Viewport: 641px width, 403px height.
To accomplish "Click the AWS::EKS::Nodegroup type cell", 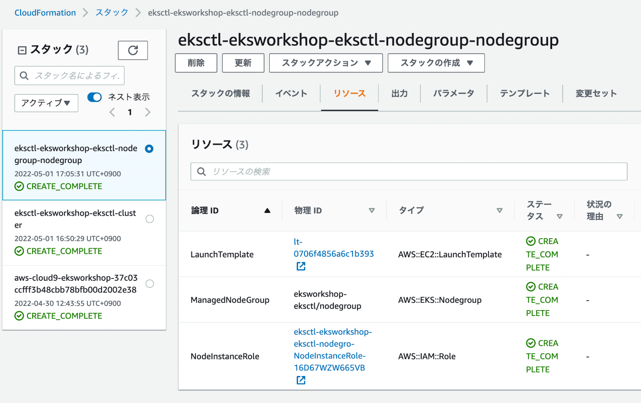I will pos(440,300).
